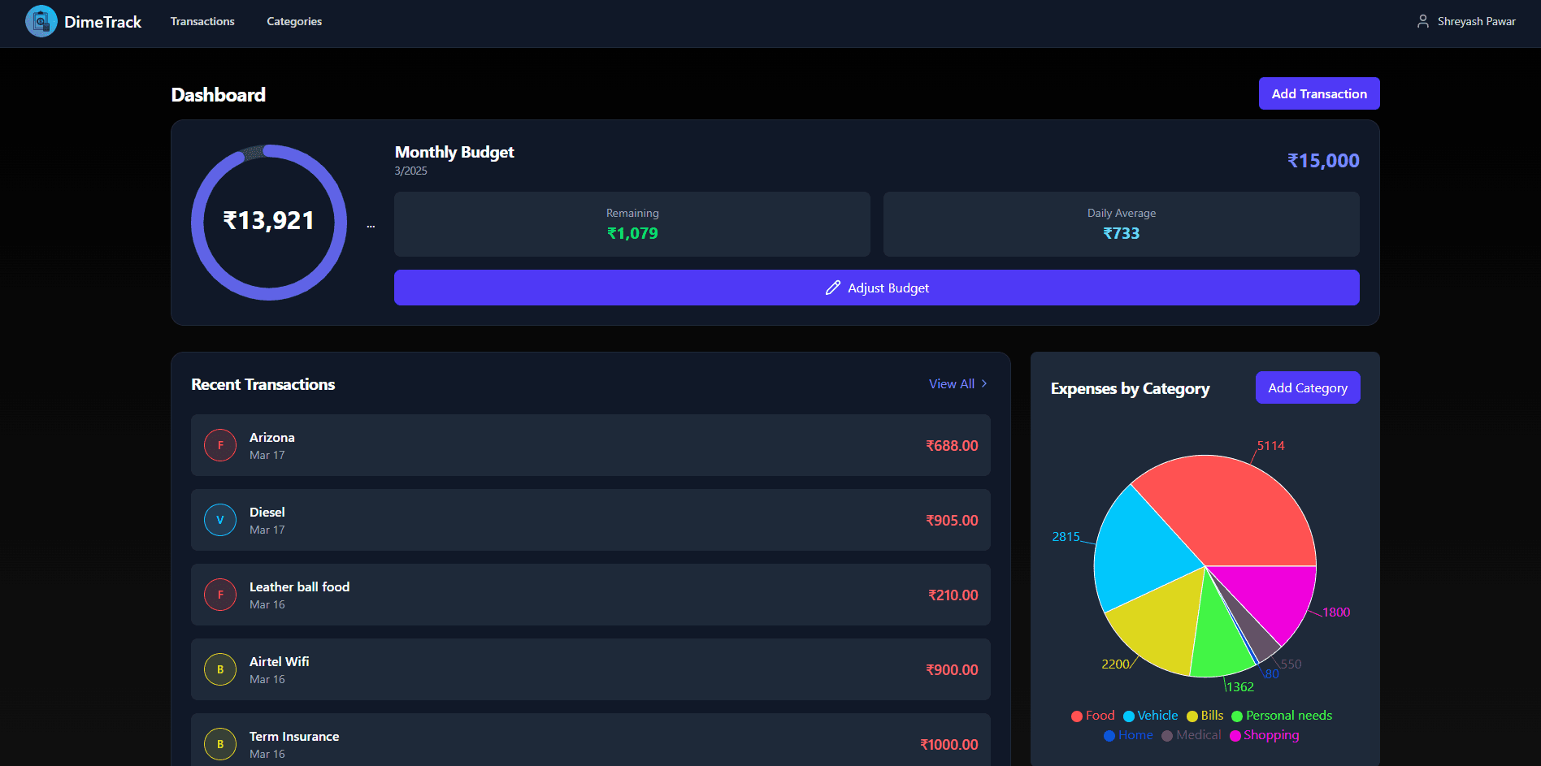Toggle Medical in the expenses legend
1541x766 pixels.
pos(1192,735)
